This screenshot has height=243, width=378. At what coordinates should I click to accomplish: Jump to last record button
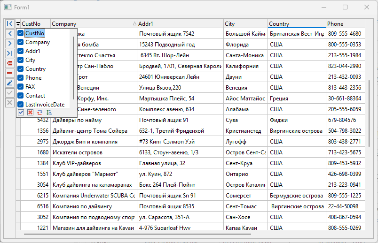pos(9,53)
